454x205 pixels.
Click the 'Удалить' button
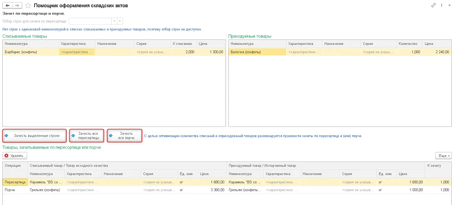15,156
